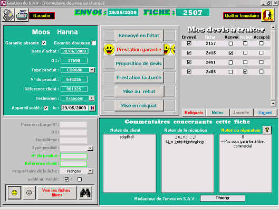Viewport: 279px width, 210px height.
Task: Uncheck the Garantie absente checkbox
Action: (44, 43)
